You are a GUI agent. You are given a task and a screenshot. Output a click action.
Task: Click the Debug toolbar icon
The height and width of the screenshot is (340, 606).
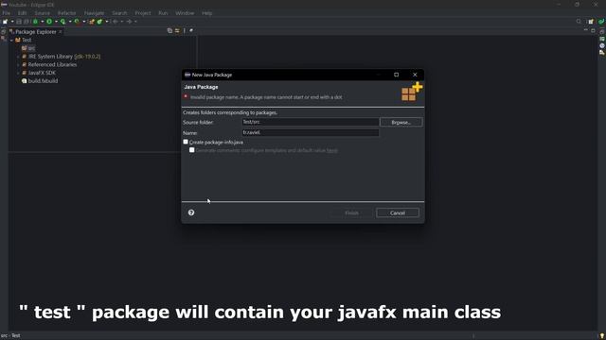36,21
